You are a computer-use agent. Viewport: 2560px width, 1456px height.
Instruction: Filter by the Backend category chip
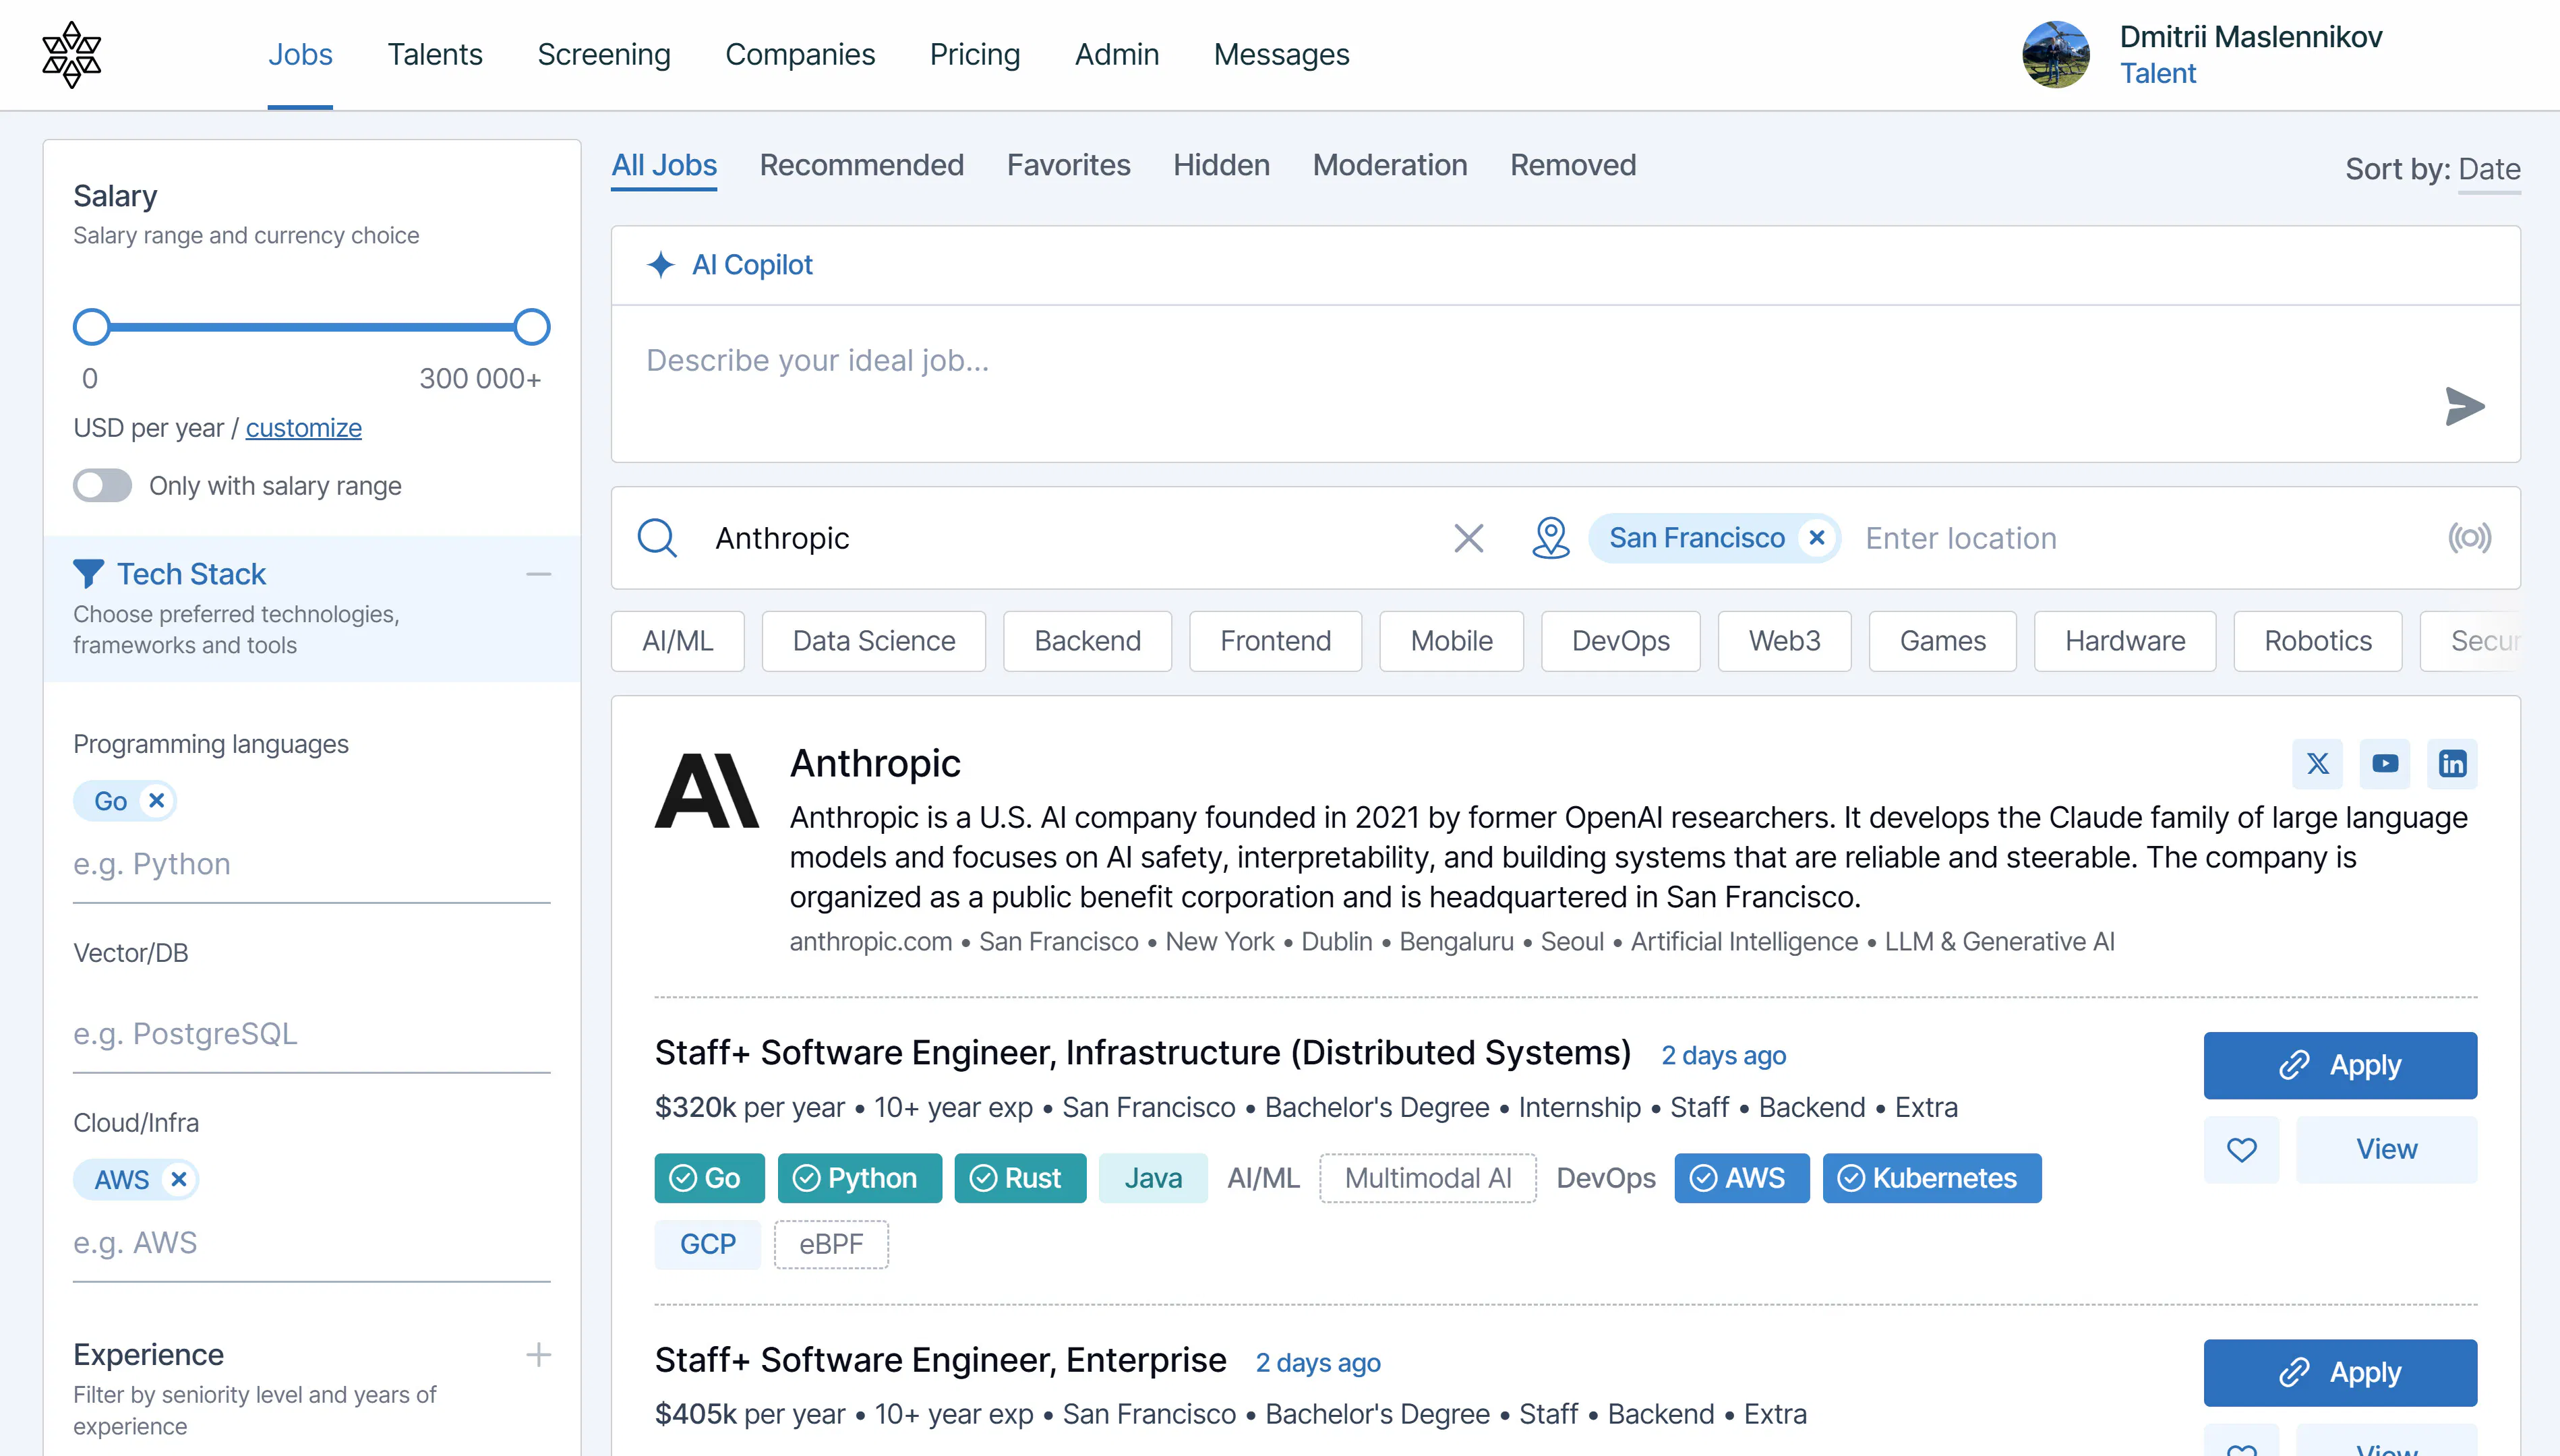[x=1087, y=641]
